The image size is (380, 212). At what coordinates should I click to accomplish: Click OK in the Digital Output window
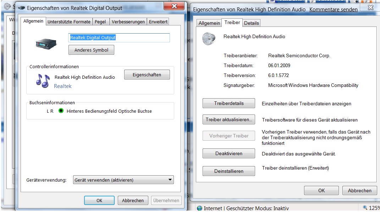pyautogui.click(x=99, y=200)
